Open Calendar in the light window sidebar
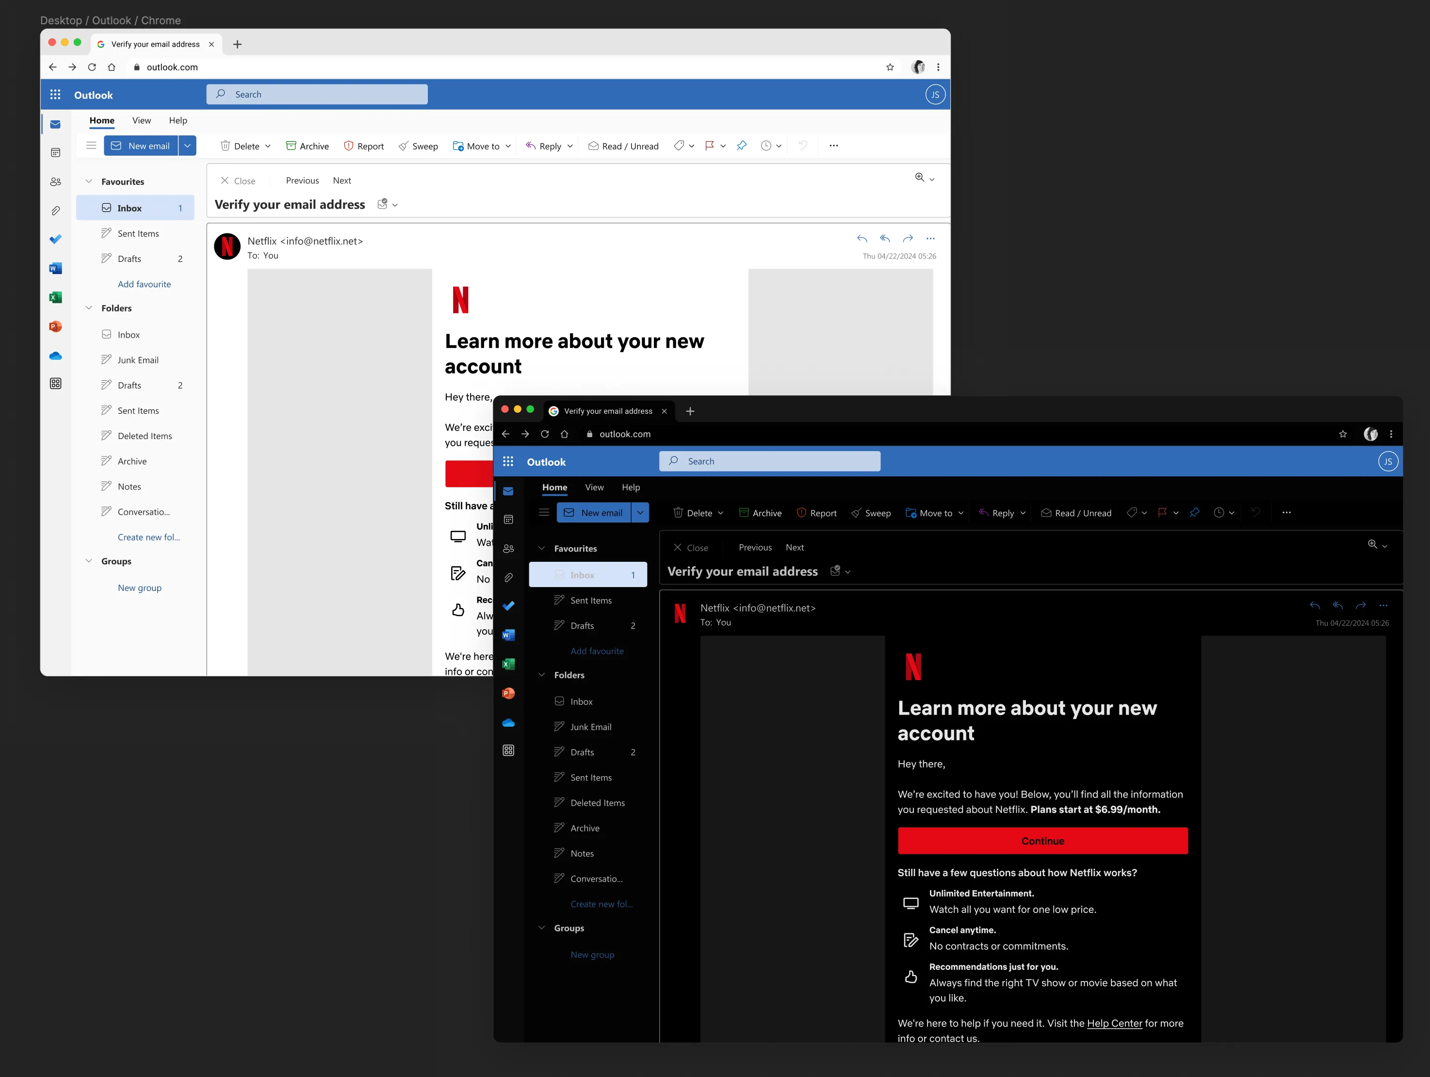Screen dimensions: 1430x1077 coord(56,152)
